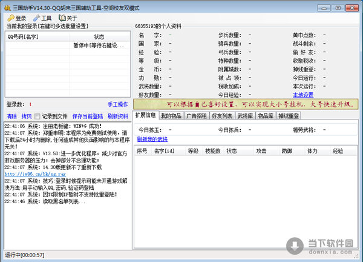
Task: Click log line 读取黑名单列表...
Action: pyautogui.click(x=45, y=201)
